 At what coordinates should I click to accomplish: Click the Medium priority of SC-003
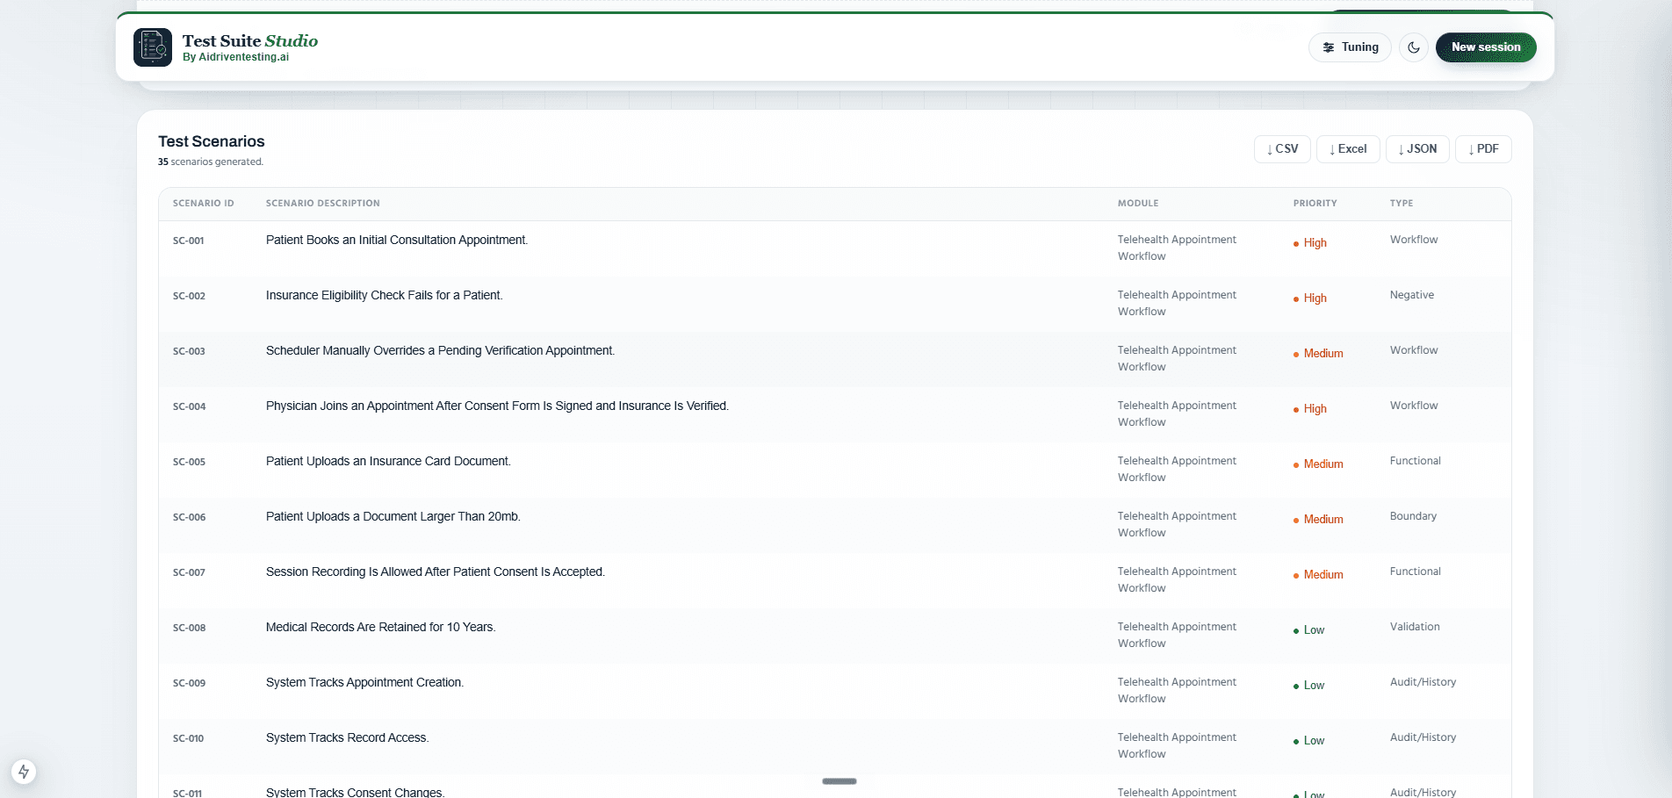pyautogui.click(x=1318, y=354)
